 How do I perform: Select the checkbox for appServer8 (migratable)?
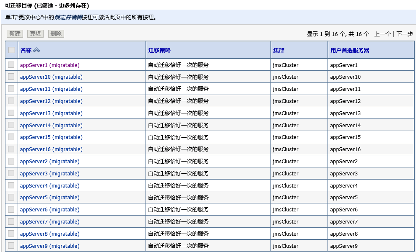(11, 234)
